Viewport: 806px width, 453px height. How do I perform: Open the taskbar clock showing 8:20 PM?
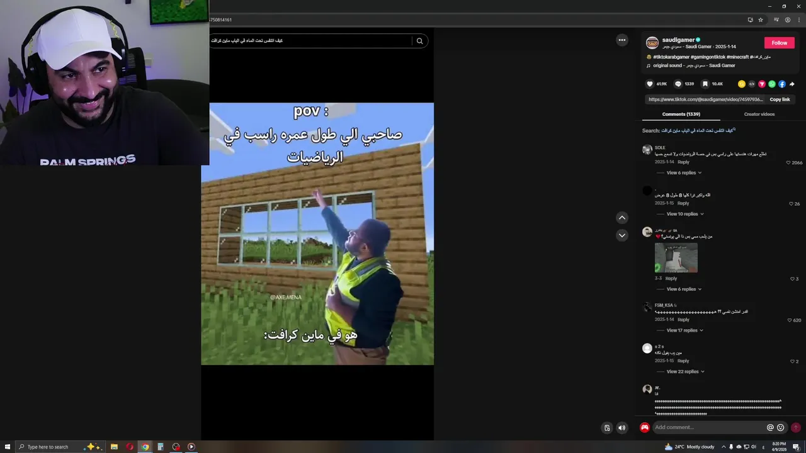[x=779, y=447]
